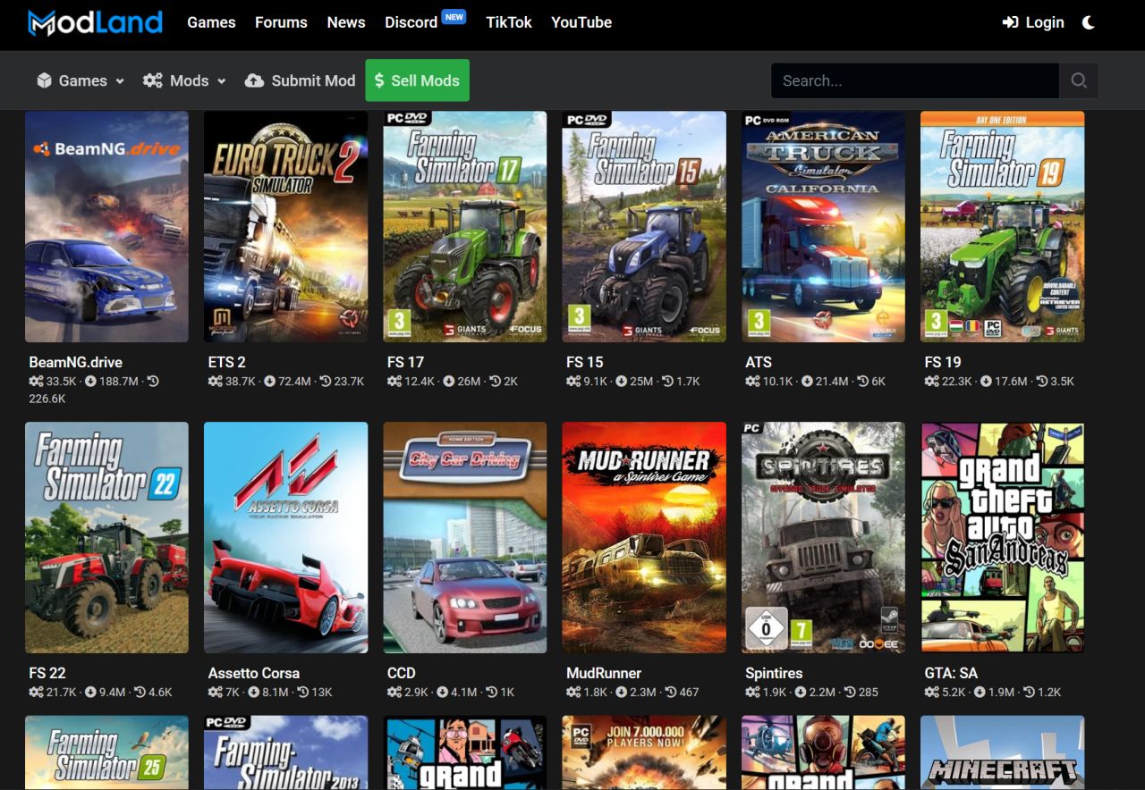The width and height of the screenshot is (1145, 790).
Task: Open the City Car Driving cover
Action: tap(465, 538)
